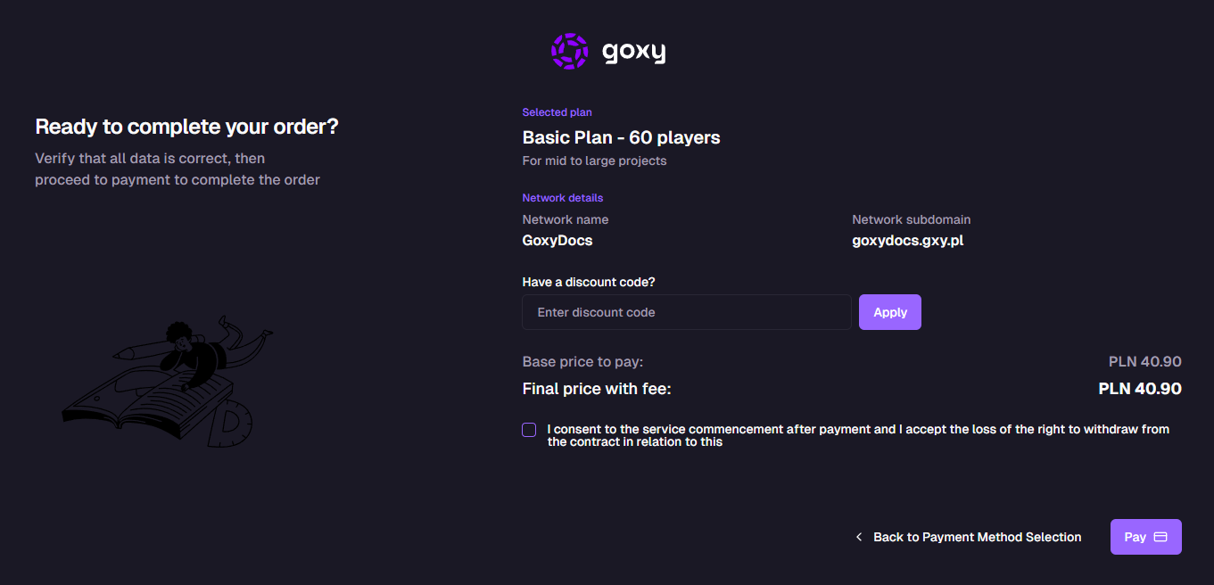Click the Goxy circular logo icon
The height and width of the screenshot is (585, 1214).
pos(568,51)
